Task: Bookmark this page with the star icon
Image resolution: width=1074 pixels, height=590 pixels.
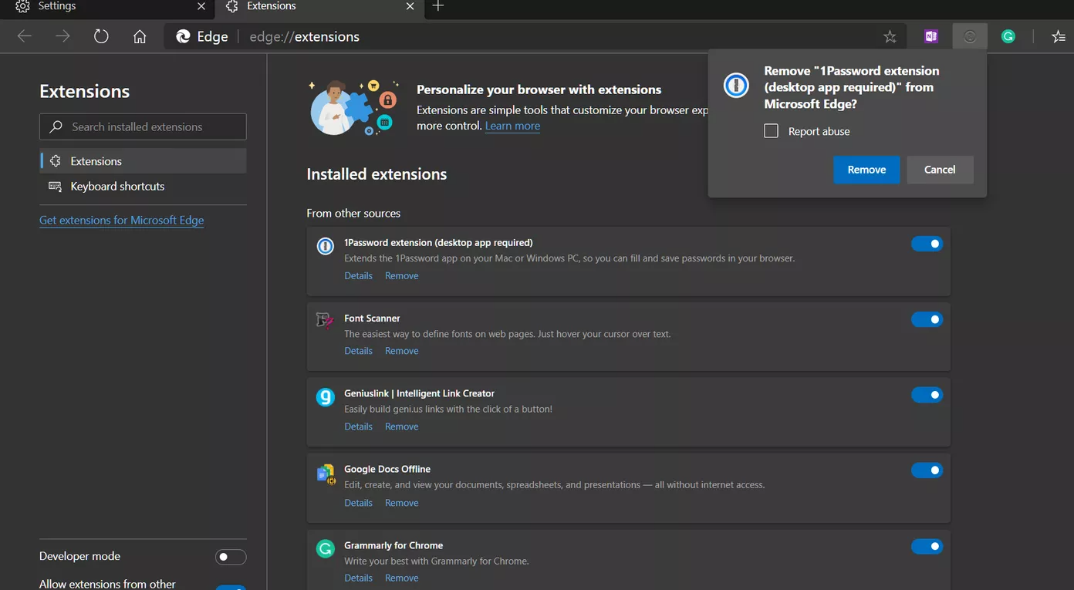Action: 890,36
